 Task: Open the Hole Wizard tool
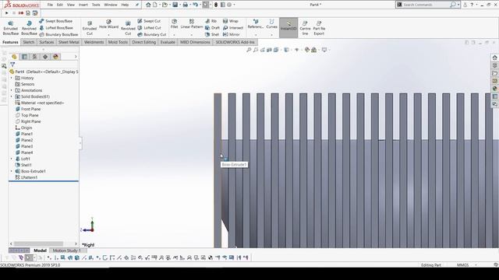[x=108, y=24]
